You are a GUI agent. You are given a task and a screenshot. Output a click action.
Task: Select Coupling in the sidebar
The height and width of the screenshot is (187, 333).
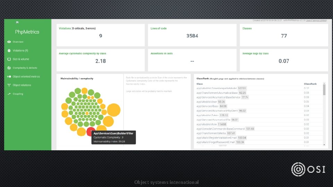(x=18, y=94)
